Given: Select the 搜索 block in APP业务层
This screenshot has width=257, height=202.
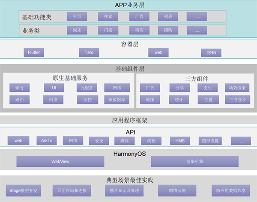Looking at the screenshot, I should point(108,17).
